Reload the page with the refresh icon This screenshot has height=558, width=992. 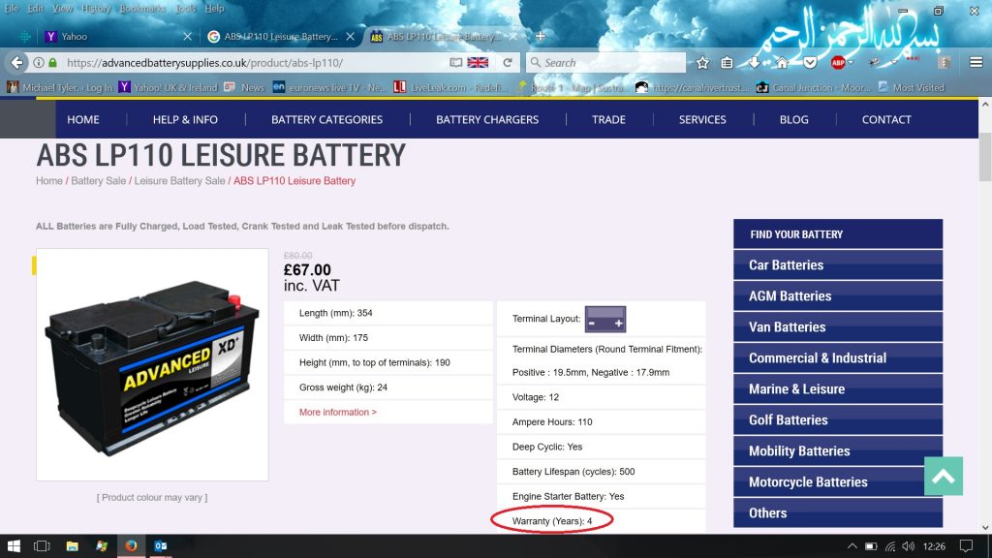pos(508,63)
